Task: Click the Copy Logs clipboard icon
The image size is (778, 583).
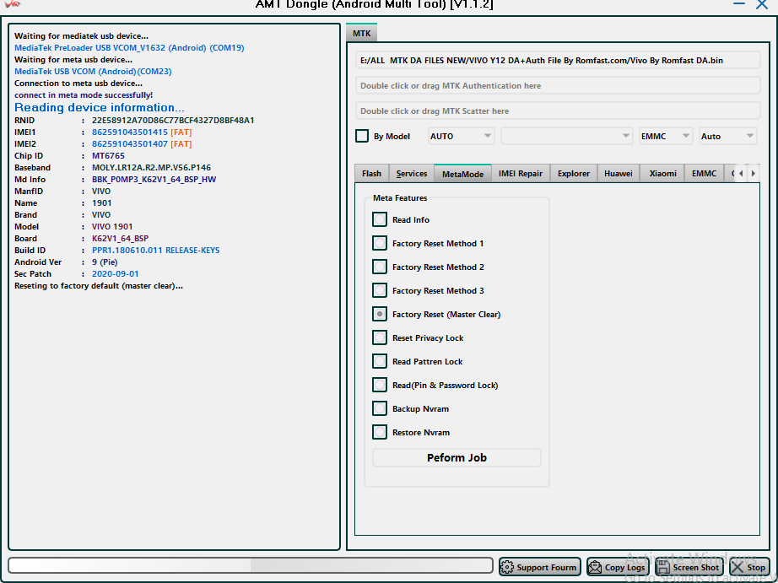Action: coord(594,567)
